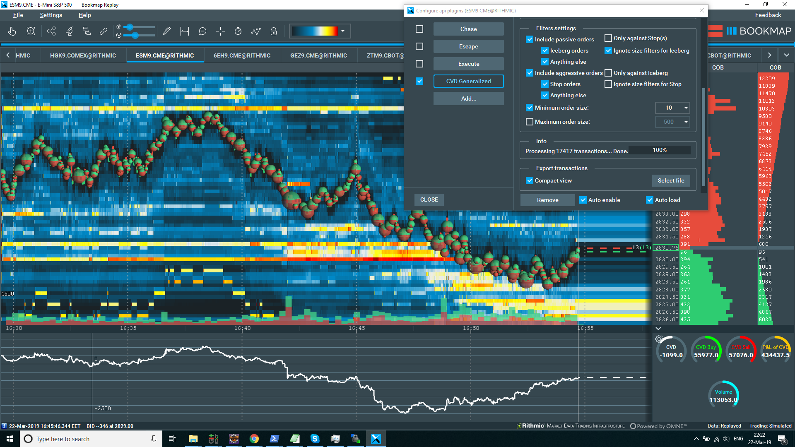Click the chain link icon in toolbar
The image size is (795, 447).
click(x=104, y=31)
